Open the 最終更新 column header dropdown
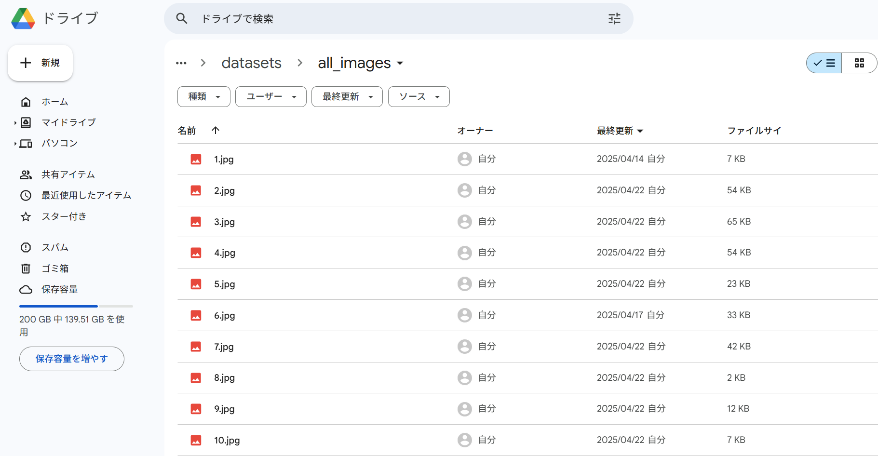 point(620,131)
